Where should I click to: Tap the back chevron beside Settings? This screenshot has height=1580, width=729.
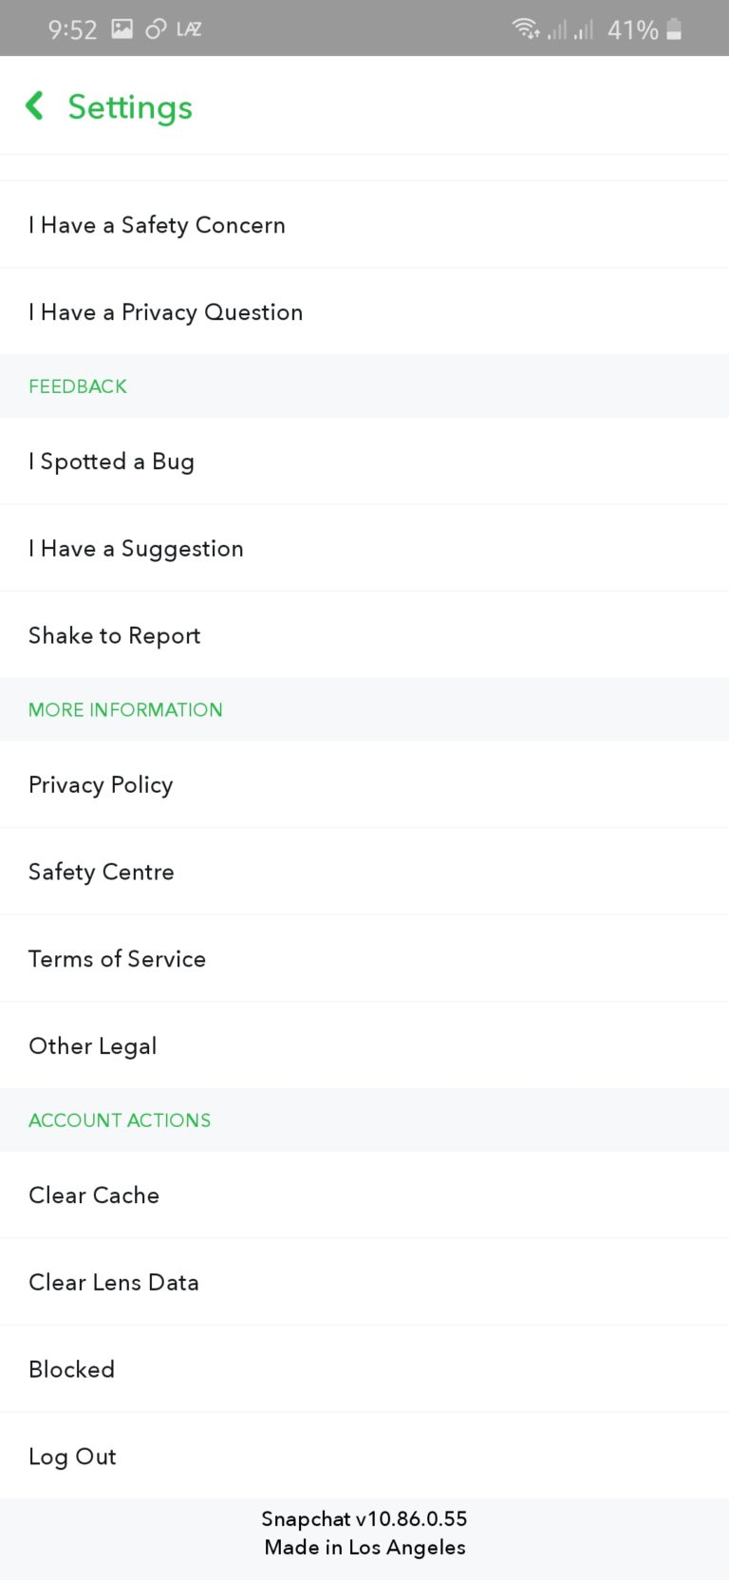pos(34,106)
